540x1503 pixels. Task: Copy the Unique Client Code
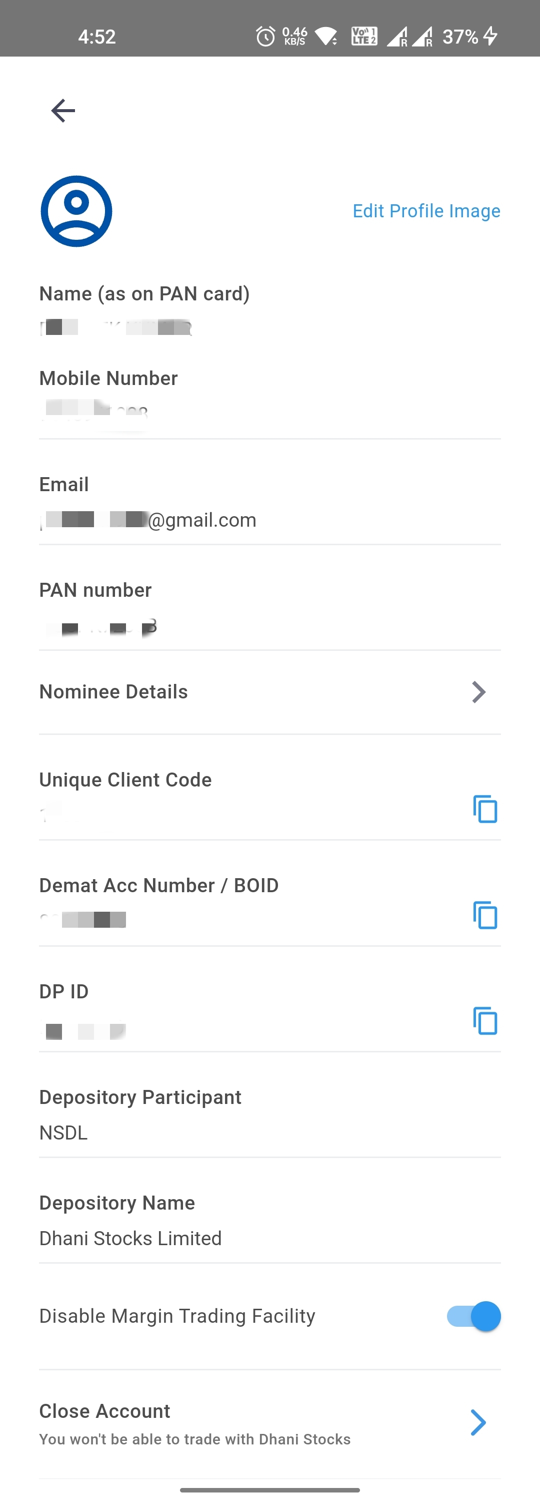(x=484, y=809)
